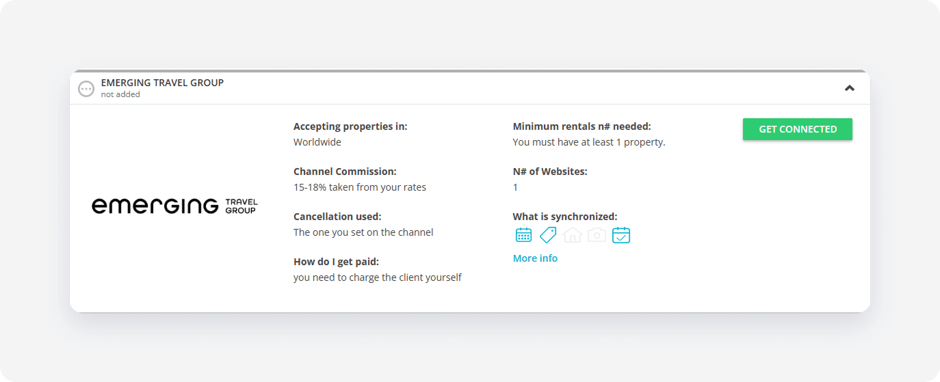Viewport: 940px width, 382px height.
Task: Collapse the Emerging Travel Group panel chevron
Action: click(850, 88)
